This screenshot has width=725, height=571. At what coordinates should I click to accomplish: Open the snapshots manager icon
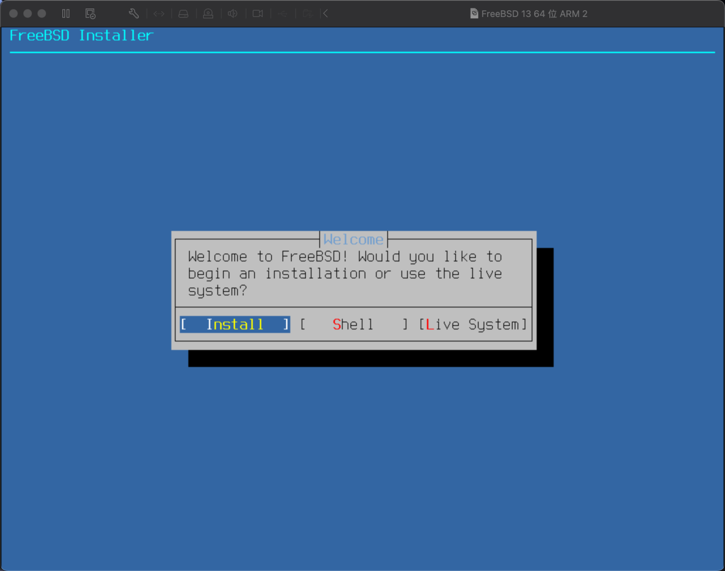pos(90,14)
